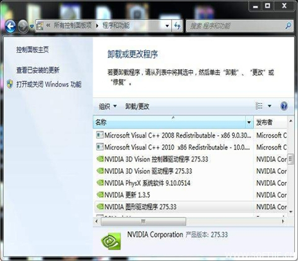Open 查看已安装的更新 link
Screen dimensions: 298x261
(x=38, y=70)
